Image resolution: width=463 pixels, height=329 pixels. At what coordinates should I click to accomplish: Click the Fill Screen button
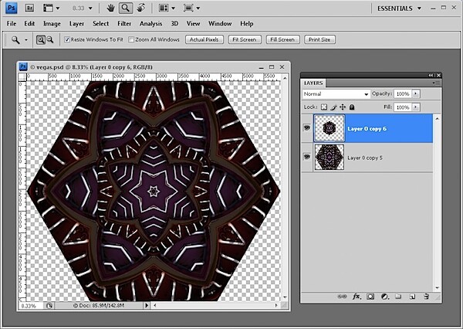[282, 39]
